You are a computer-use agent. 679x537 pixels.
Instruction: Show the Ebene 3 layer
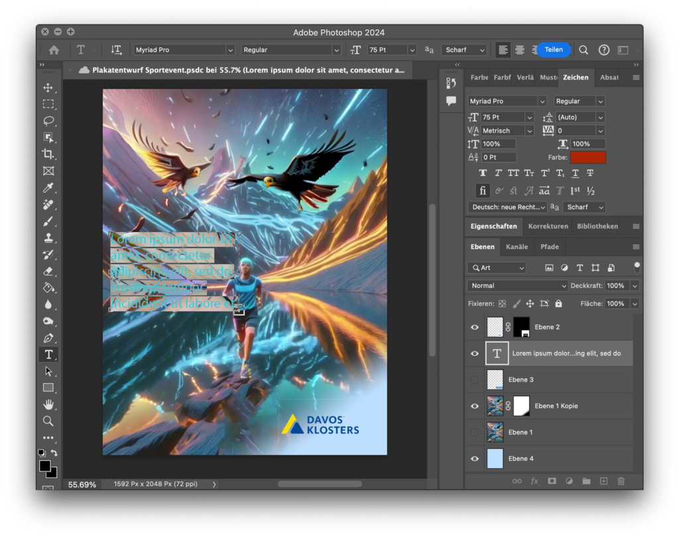474,380
